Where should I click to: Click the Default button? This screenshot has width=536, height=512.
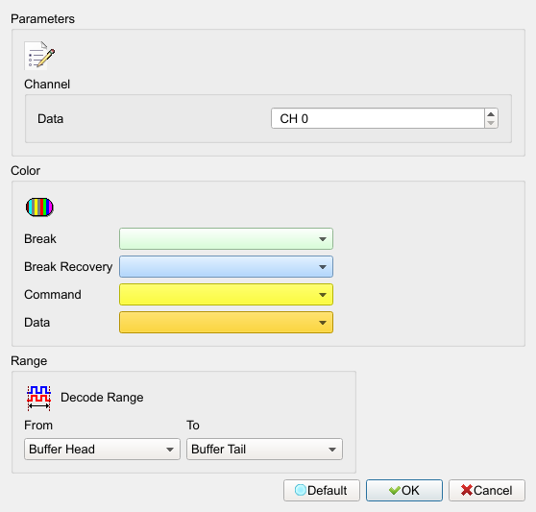322,491
